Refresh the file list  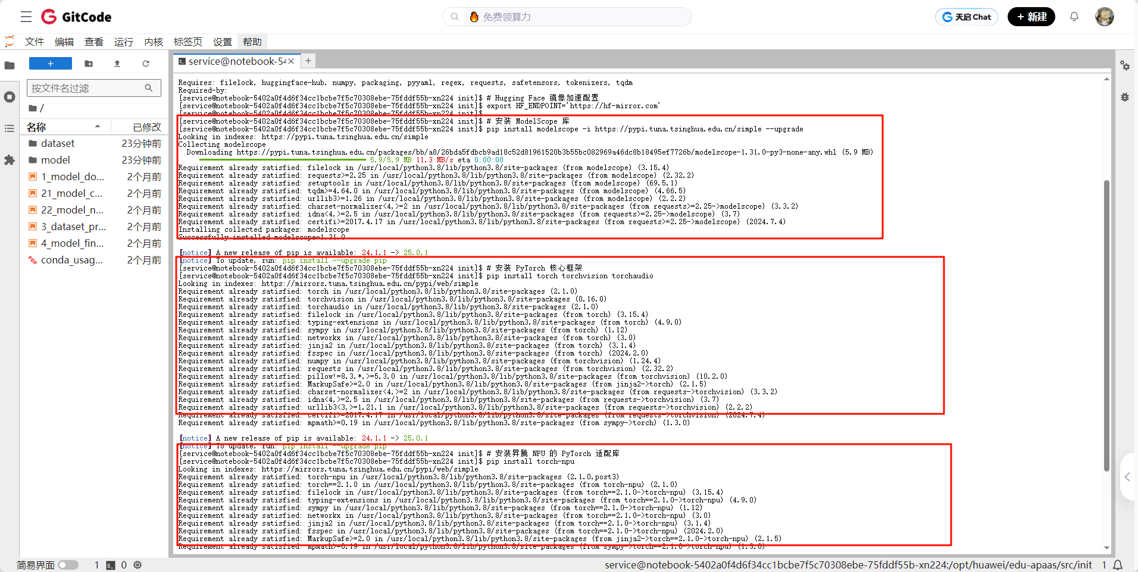point(146,64)
